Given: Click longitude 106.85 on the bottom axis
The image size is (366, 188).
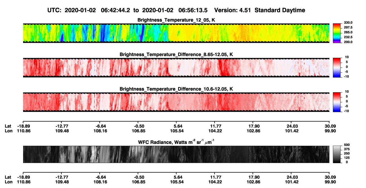Looking at the screenshot, I should 138,182.
